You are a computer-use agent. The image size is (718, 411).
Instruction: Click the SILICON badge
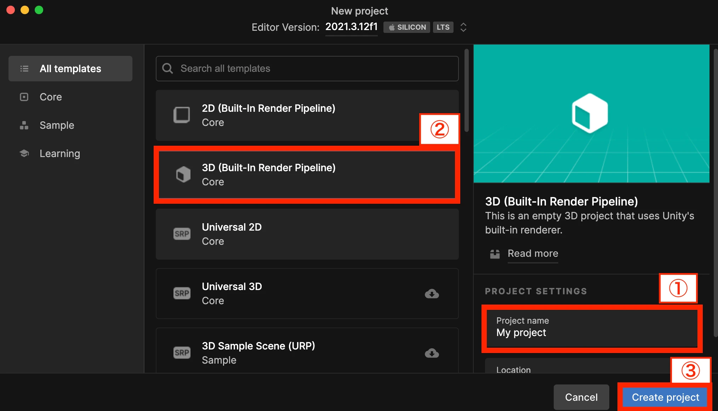(407, 27)
